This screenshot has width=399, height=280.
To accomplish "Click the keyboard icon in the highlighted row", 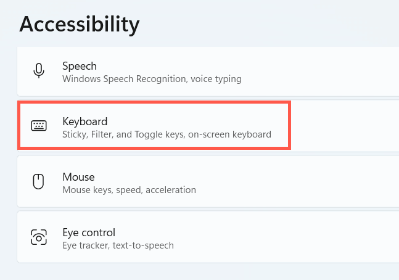I will 39,126.
